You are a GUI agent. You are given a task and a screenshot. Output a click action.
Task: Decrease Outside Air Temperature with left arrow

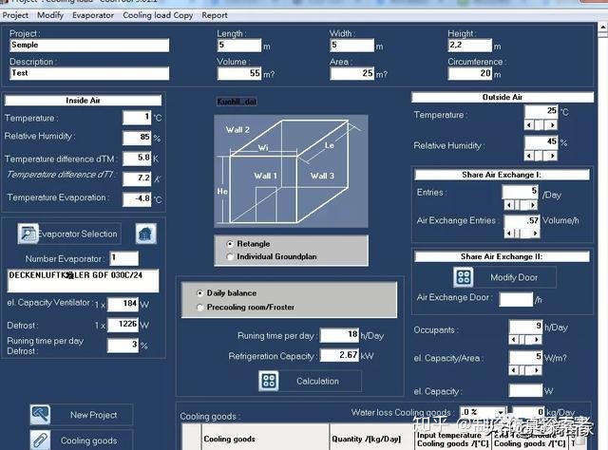point(530,124)
